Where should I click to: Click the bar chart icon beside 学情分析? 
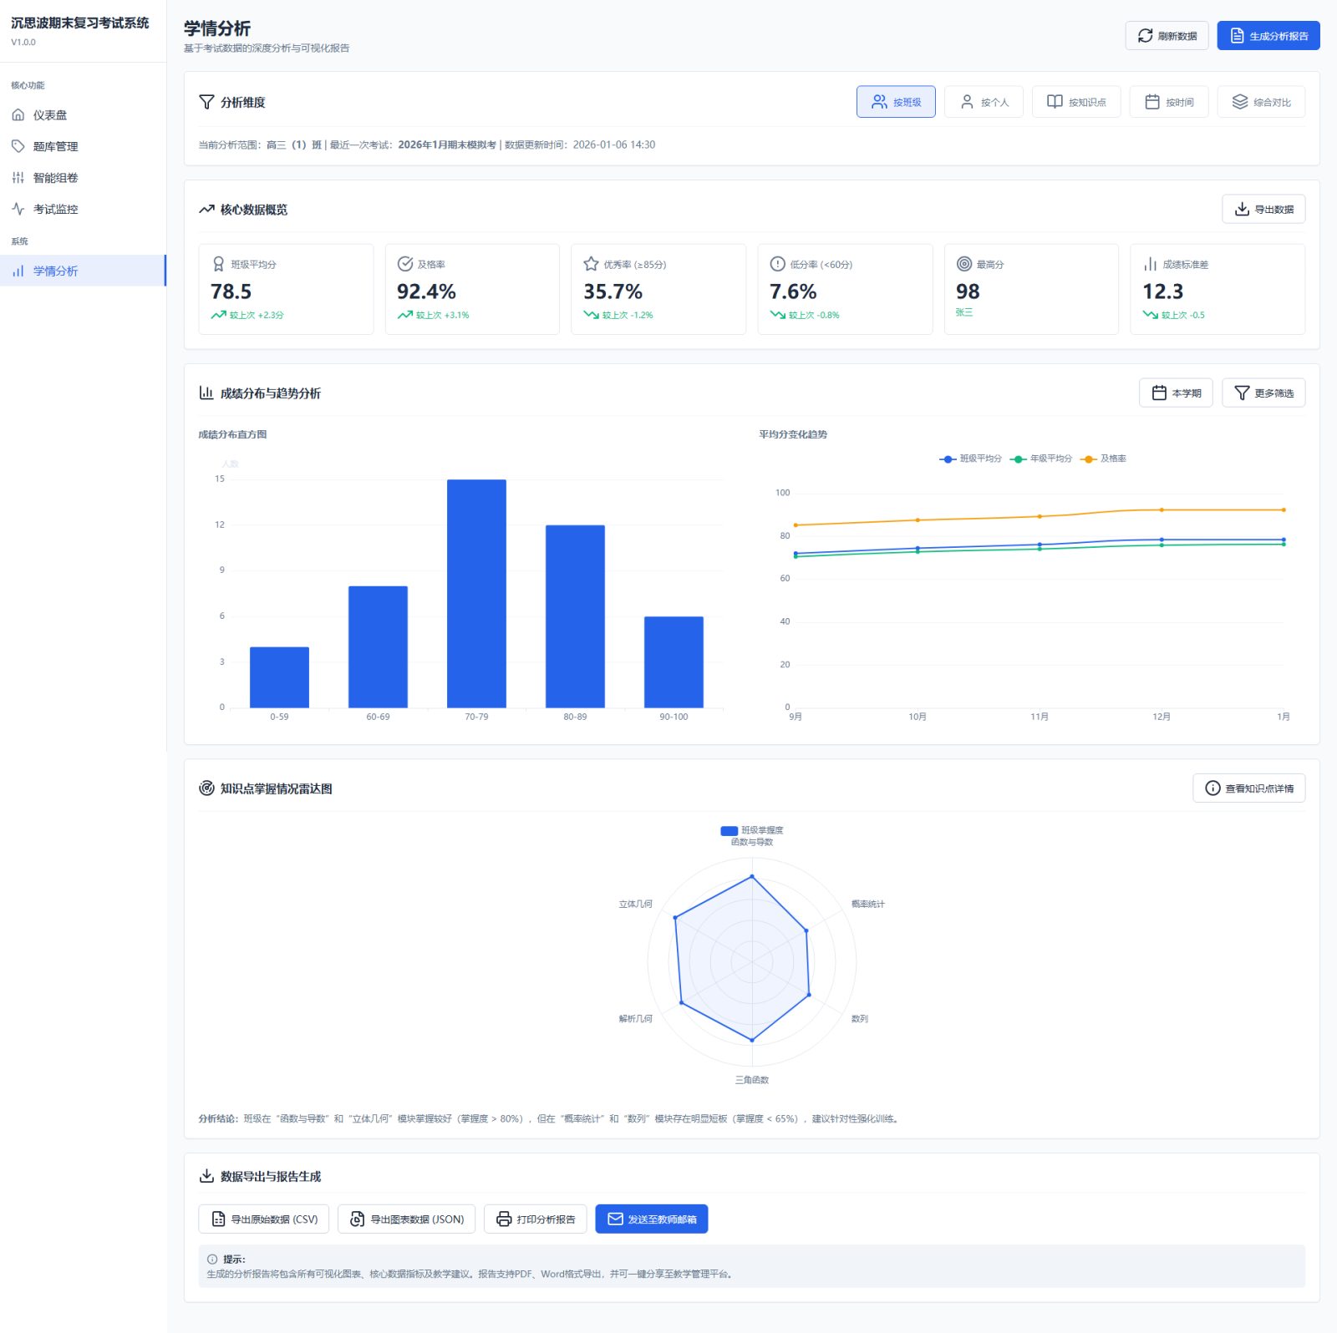[18, 271]
